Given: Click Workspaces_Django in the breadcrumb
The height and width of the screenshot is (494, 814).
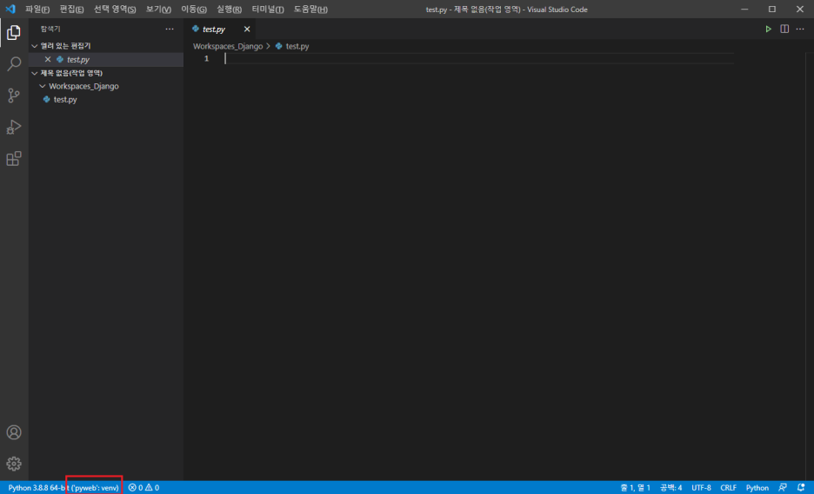Looking at the screenshot, I should (228, 46).
